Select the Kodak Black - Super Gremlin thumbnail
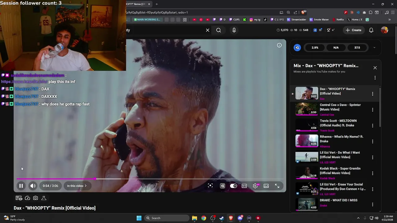 (306, 173)
